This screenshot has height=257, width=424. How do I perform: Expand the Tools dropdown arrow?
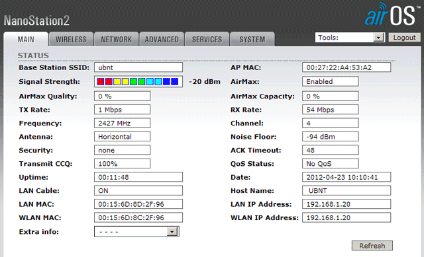pos(378,38)
